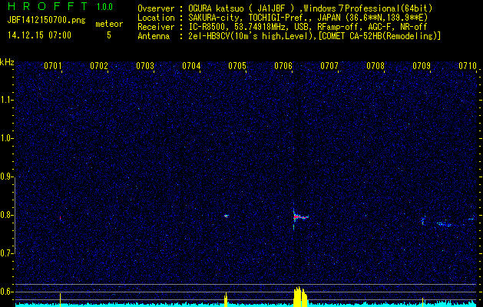Click the short meteor echo before 0705
The image size is (483, 307).
(x=226, y=216)
